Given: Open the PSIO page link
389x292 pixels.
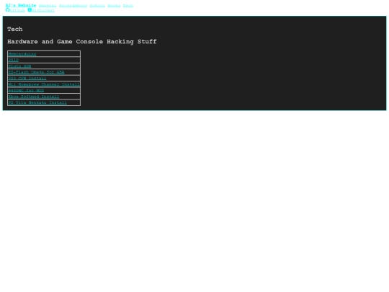Looking at the screenshot, I should pyautogui.click(x=14, y=60).
